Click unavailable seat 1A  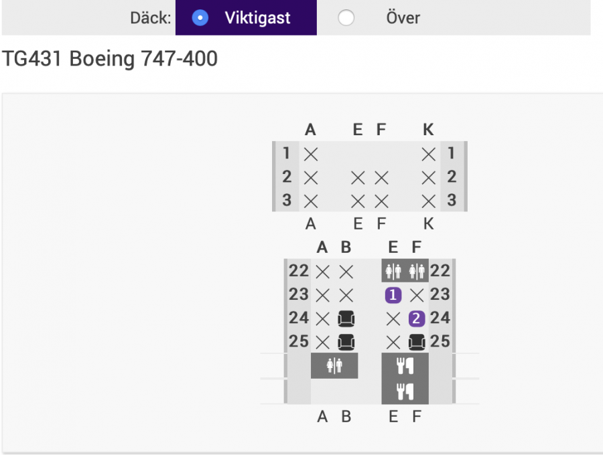point(310,154)
